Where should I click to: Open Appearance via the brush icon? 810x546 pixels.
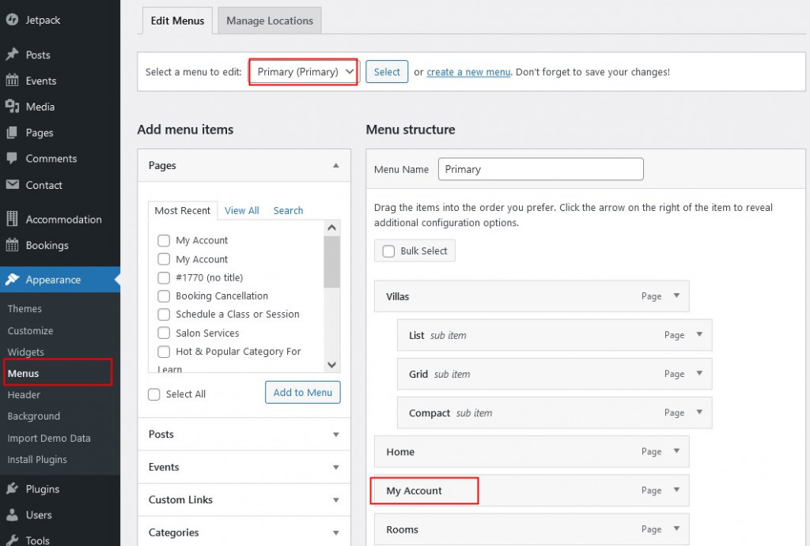click(13, 279)
